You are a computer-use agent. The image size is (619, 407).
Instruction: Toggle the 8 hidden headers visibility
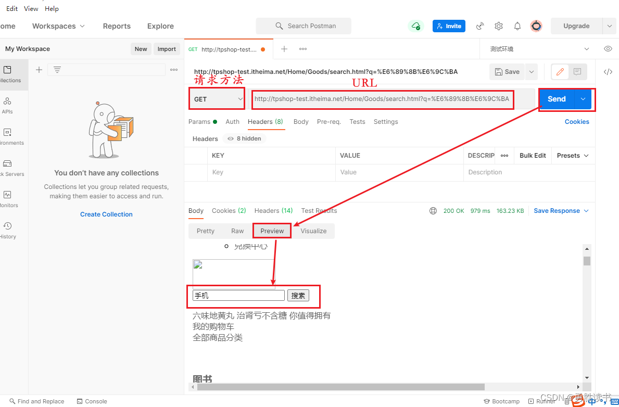(x=244, y=138)
